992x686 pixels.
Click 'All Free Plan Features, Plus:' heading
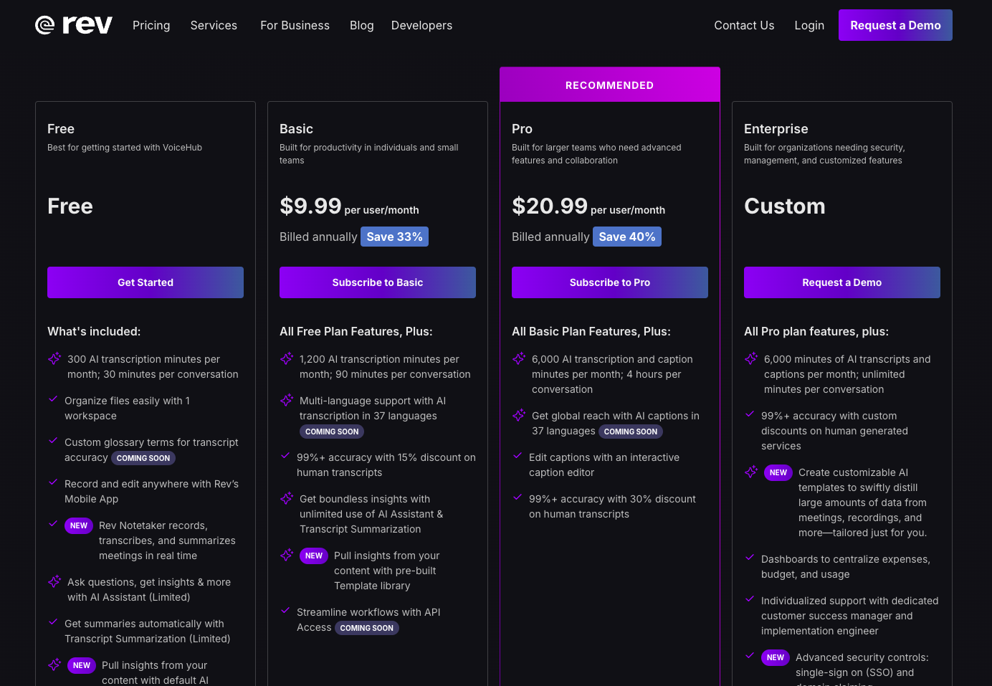coord(356,331)
